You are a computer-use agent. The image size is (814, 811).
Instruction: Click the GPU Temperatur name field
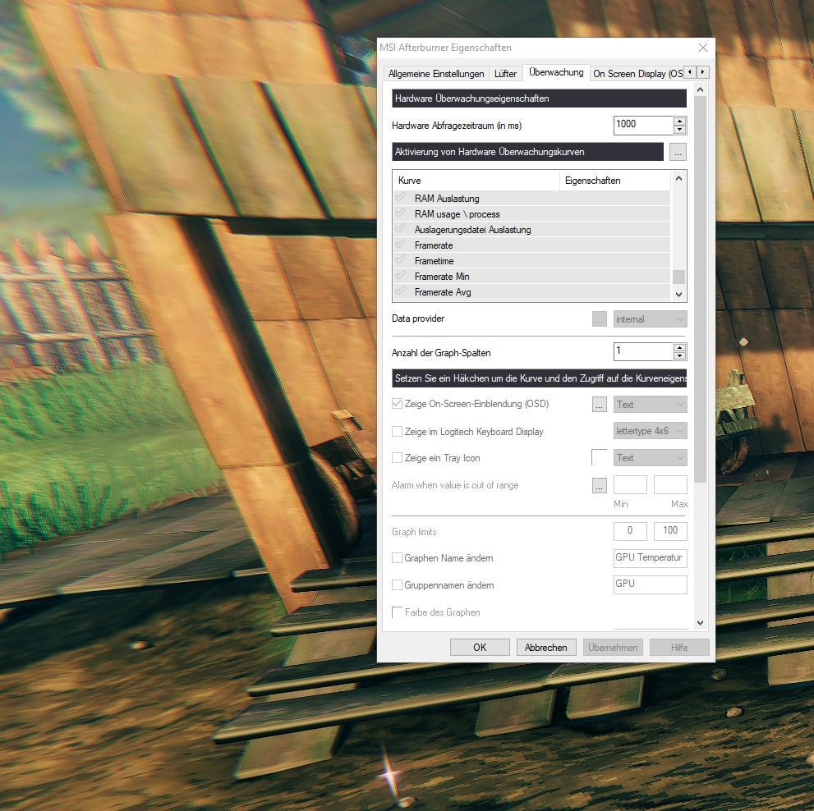click(650, 558)
